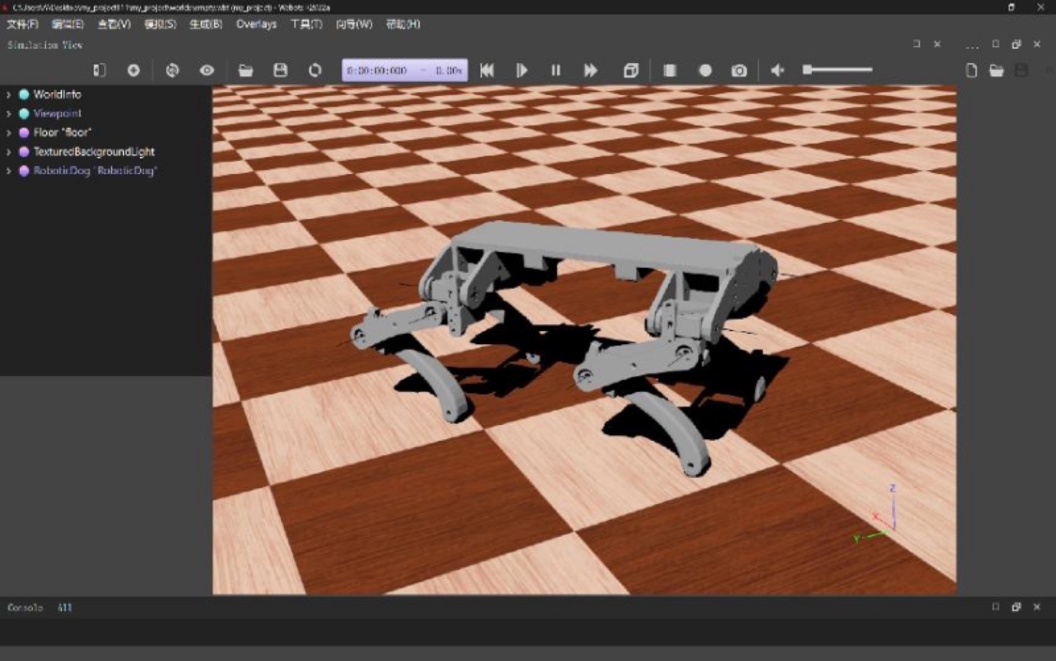
Task: Start recording with the circle icon
Action: tap(705, 71)
